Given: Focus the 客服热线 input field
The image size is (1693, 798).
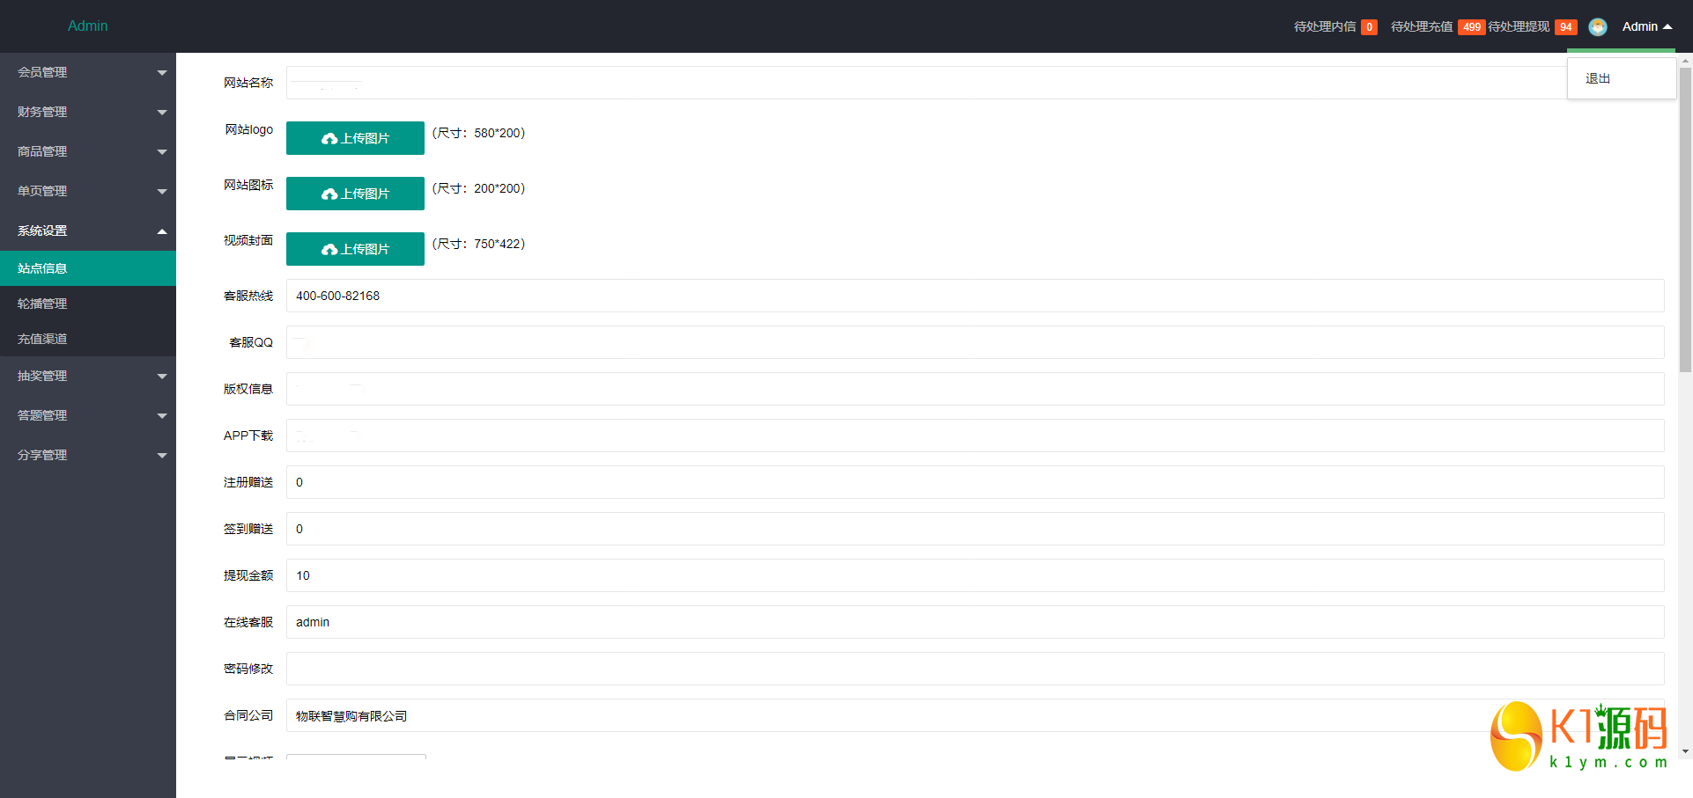Looking at the screenshot, I should pos(975,296).
